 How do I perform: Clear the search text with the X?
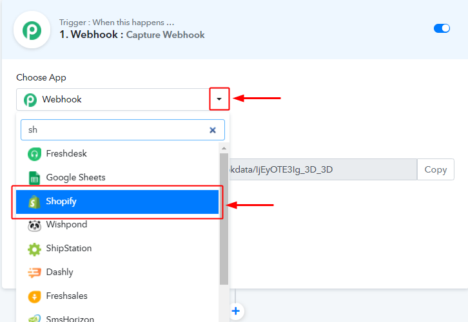[213, 130]
